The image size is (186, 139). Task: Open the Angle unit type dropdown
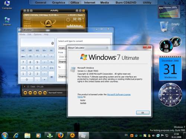point(62,48)
